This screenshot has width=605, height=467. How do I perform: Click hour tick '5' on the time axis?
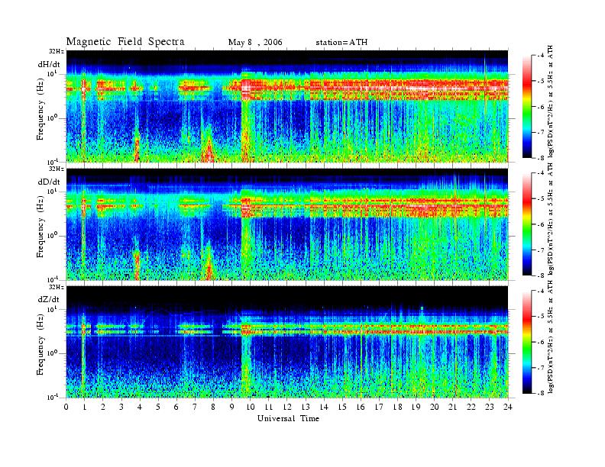click(x=158, y=407)
